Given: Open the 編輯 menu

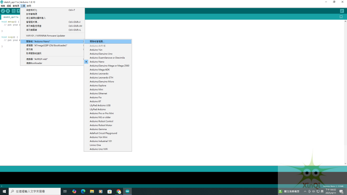Looking at the screenshot, I should (x=9, y=6).
